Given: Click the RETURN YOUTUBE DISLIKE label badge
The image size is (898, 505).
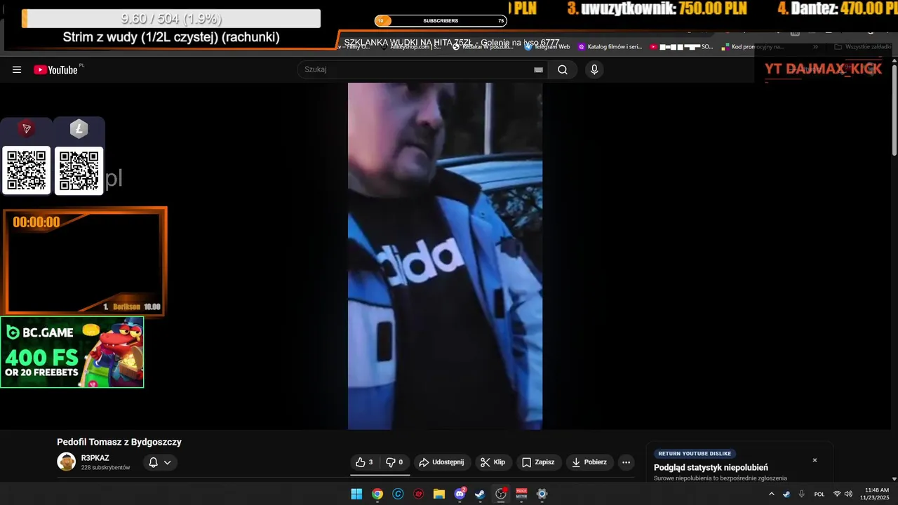Looking at the screenshot, I should (x=695, y=454).
